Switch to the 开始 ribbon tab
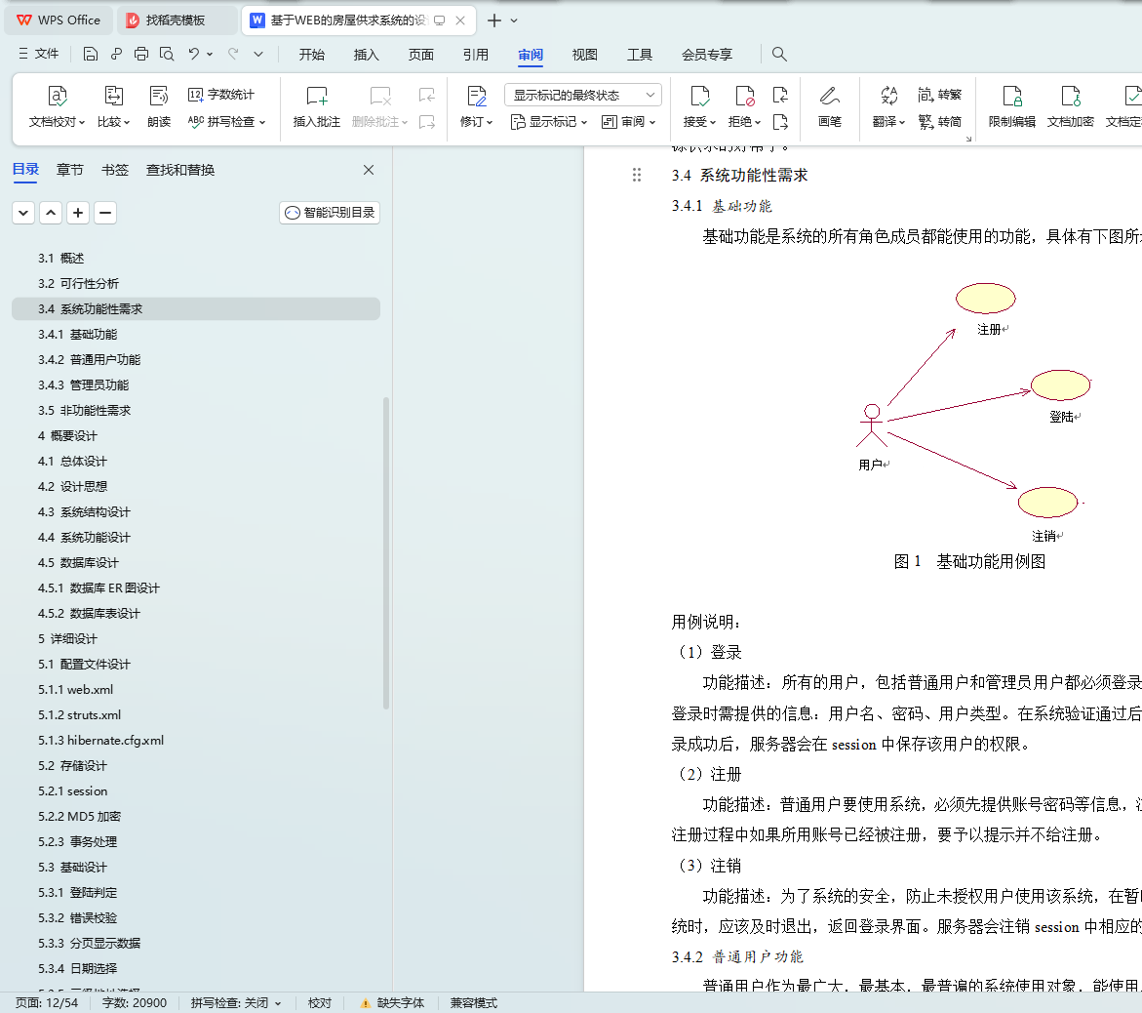 312,55
